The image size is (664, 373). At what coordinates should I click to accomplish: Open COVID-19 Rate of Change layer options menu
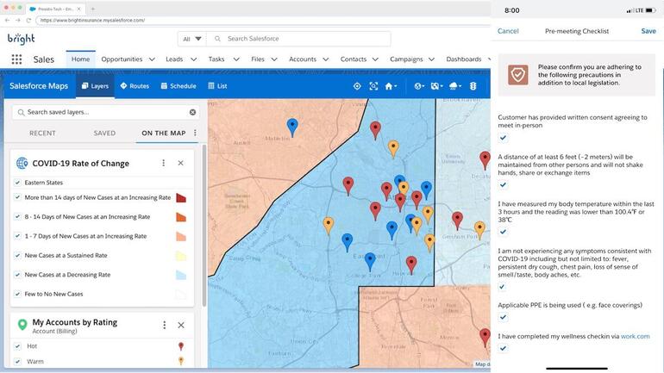pos(164,163)
